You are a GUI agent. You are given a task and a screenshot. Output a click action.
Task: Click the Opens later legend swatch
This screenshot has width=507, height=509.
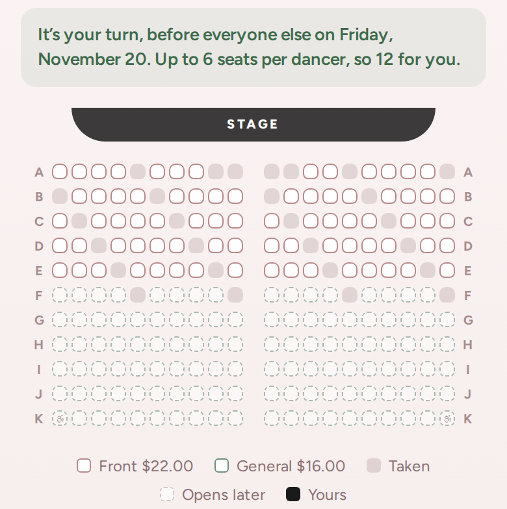point(167,494)
